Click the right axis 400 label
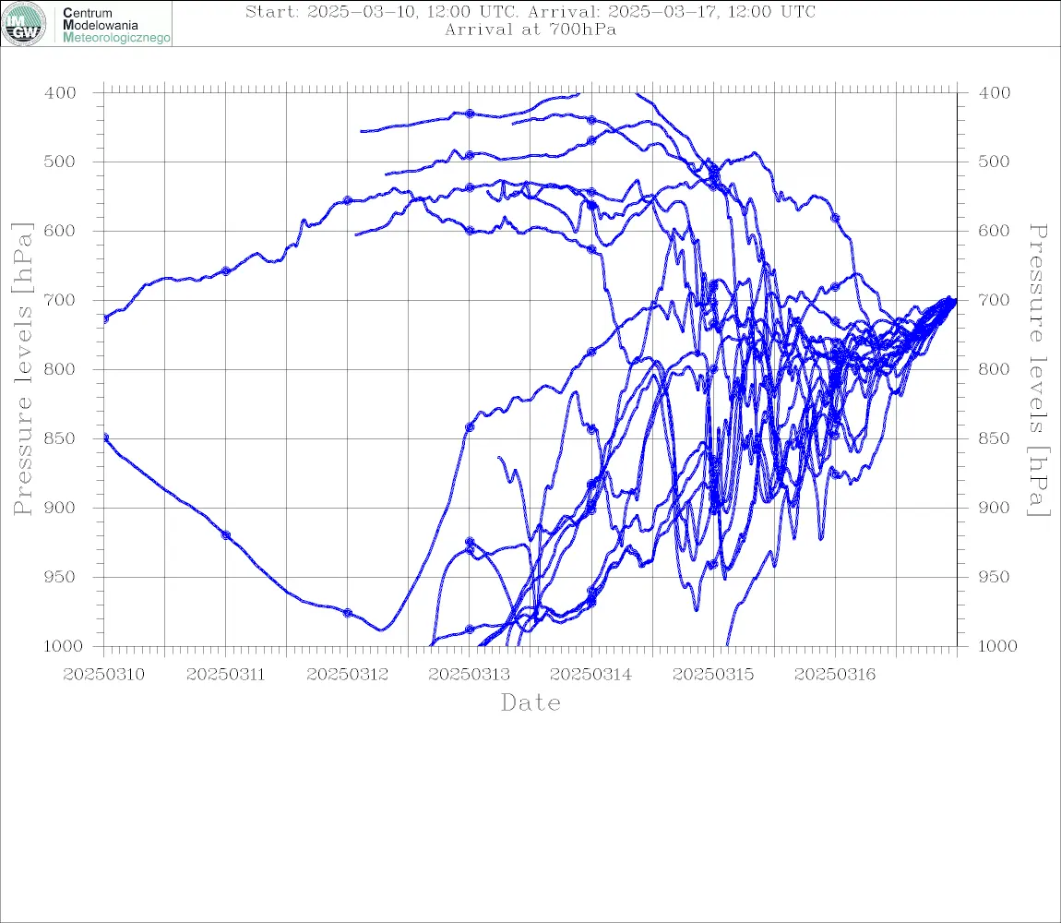1061x923 pixels. 995,93
